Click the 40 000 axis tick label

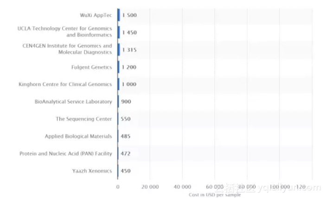coord(182,187)
